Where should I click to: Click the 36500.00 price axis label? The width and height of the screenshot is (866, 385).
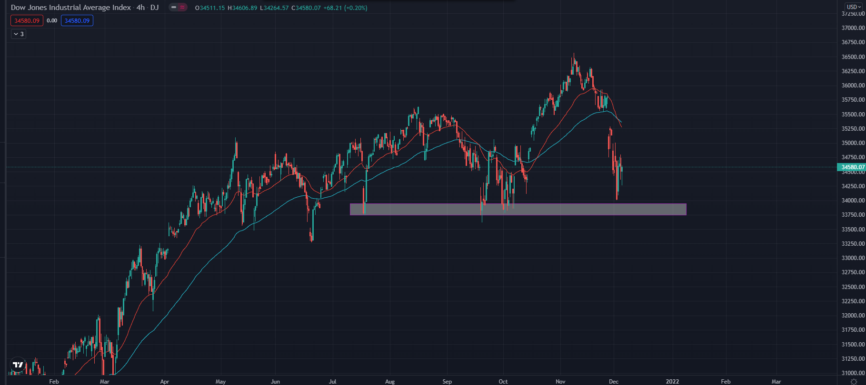(x=853, y=57)
